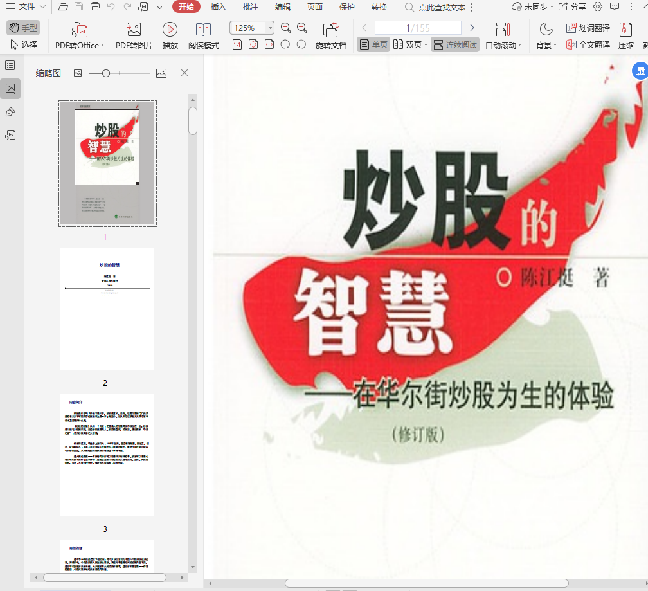Toggle 连续阅读 continuous reading
Image resolution: width=648 pixels, height=591 pixels.
pos(455,44)
